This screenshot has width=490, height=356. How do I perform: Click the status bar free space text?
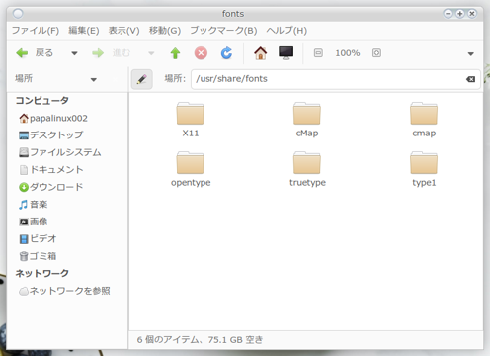235,340
